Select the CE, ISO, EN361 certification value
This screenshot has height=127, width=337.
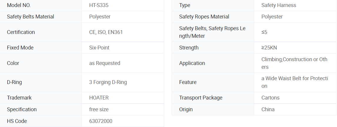tap(106, 32)
